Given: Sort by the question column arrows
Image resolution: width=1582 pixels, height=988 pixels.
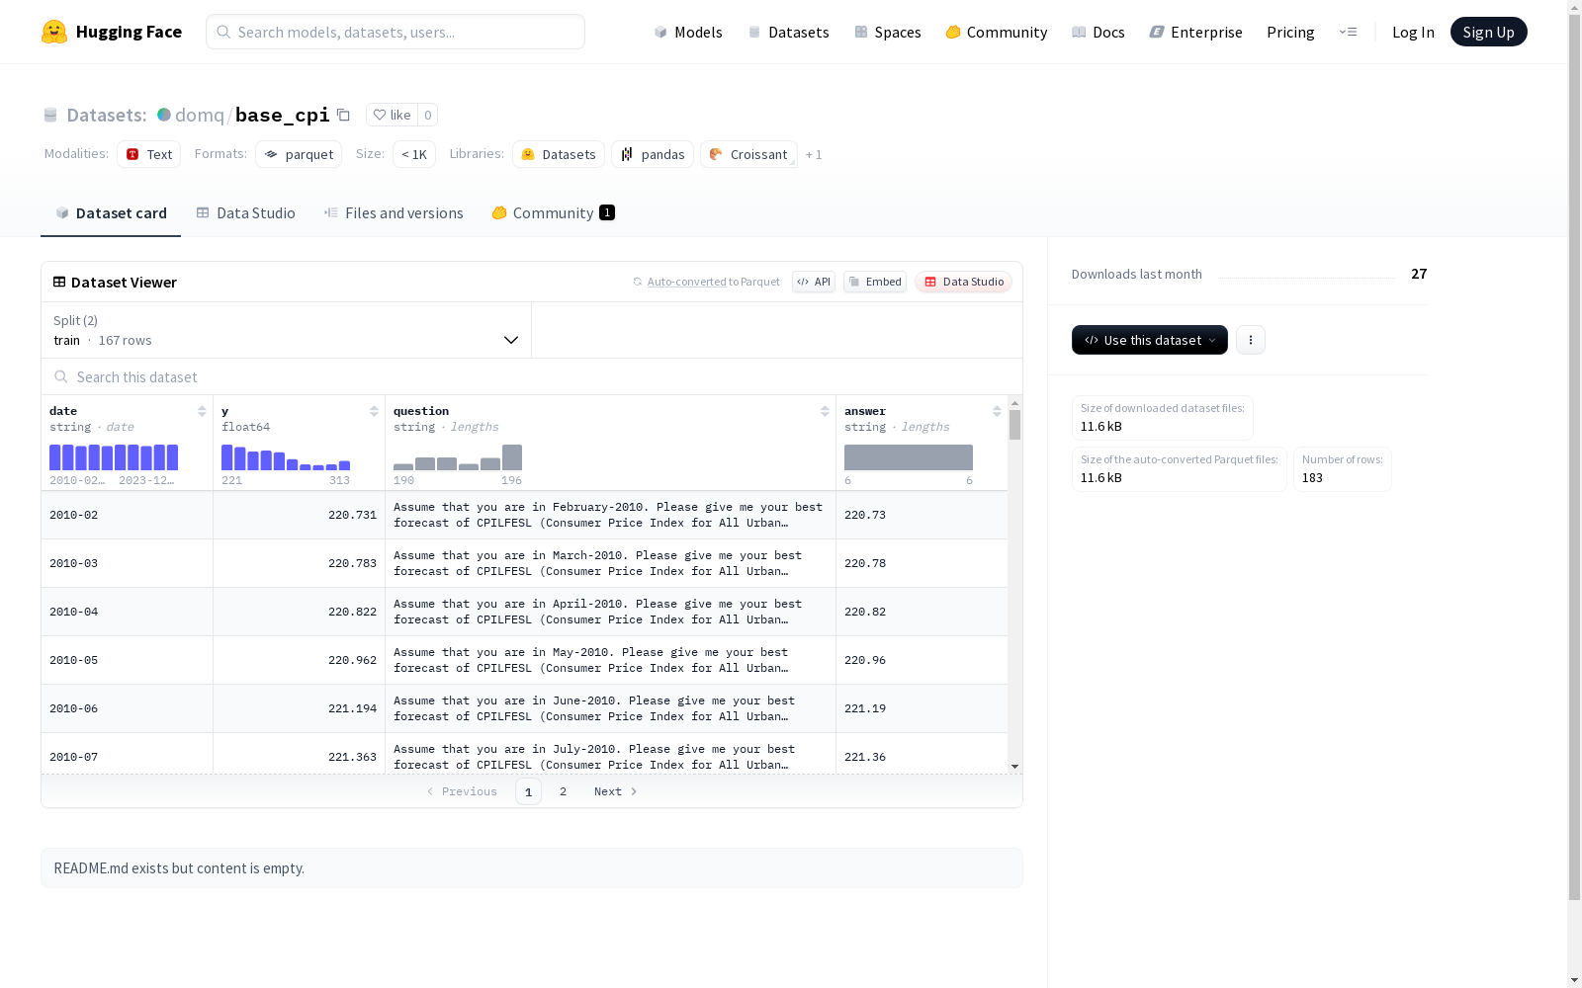Looking at the screenshot, I should click(825, 411).
